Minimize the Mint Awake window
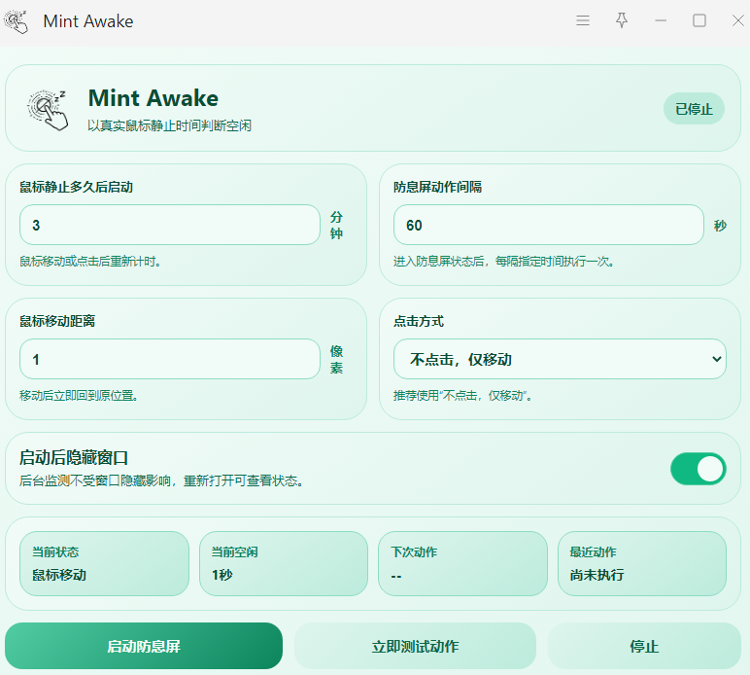 [x=661, y=20]
